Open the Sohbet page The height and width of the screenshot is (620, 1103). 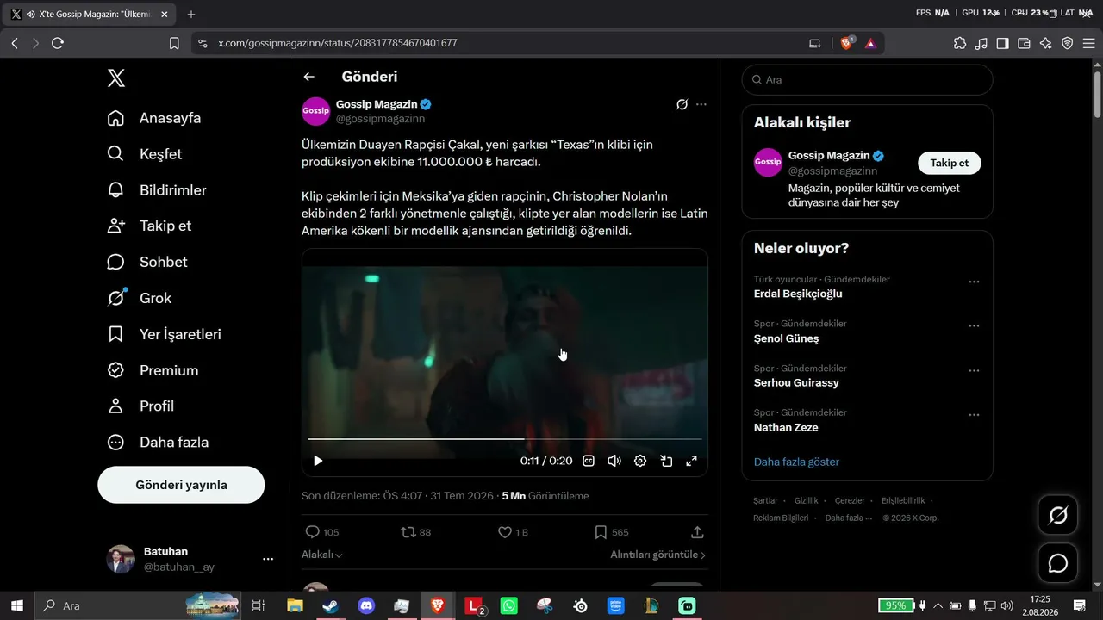[146, 262]
